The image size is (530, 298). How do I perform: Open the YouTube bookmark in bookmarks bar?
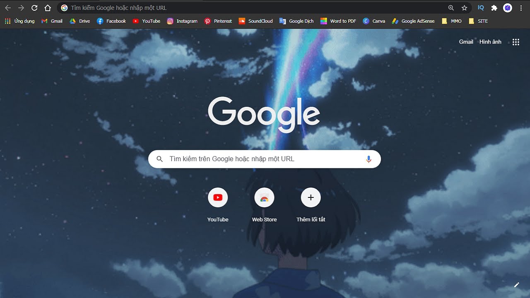[147, 21]
